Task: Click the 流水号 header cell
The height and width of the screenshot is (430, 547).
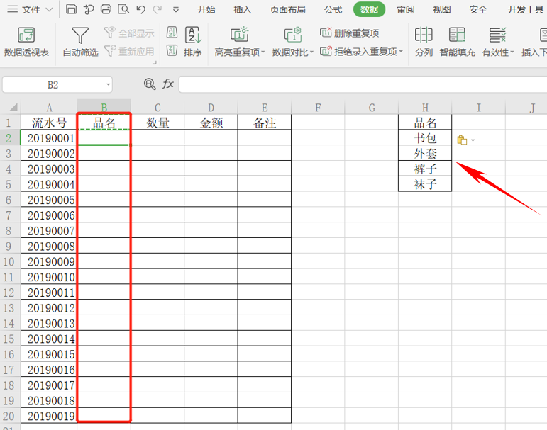Action: tap(49, 123)
